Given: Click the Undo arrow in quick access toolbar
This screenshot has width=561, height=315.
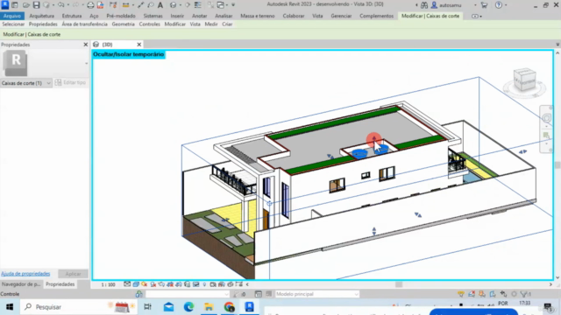Looking at the screenshot, I should (60, 5).
